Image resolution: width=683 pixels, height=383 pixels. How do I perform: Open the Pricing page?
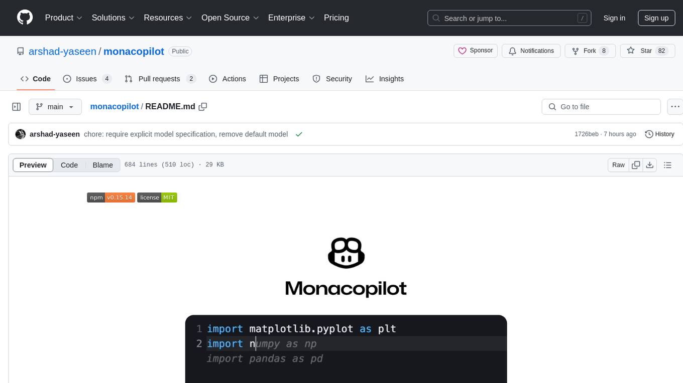click(x=336, y=18)
